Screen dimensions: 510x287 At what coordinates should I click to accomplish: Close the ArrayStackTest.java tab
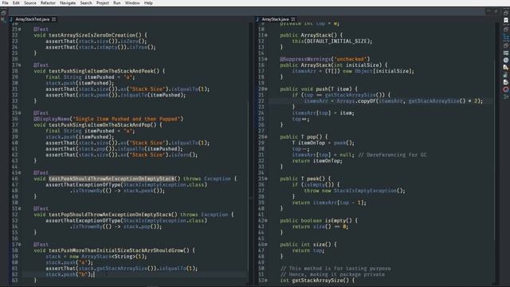pos(53,19)
